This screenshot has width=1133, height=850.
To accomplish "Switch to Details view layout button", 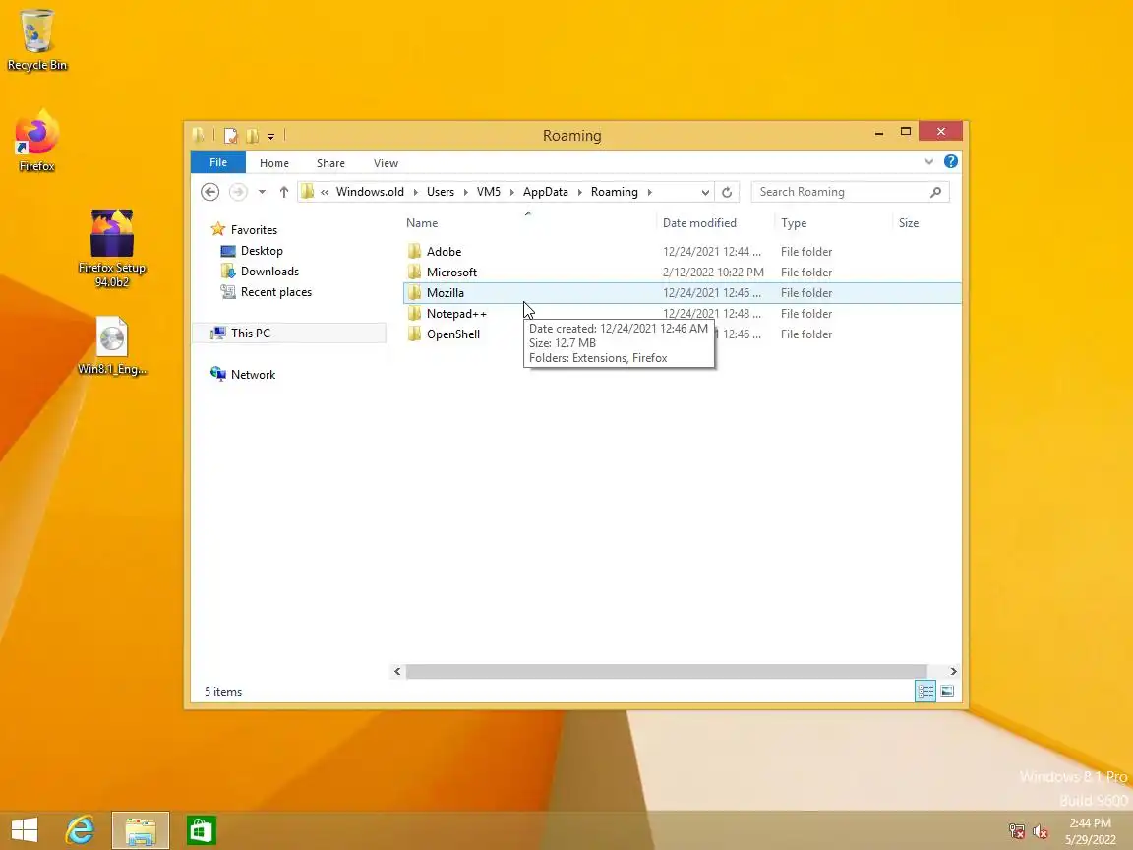I will click(x=925, y=691).
